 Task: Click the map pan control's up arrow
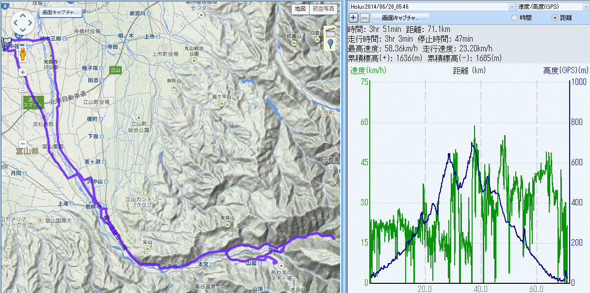(23, 14)
